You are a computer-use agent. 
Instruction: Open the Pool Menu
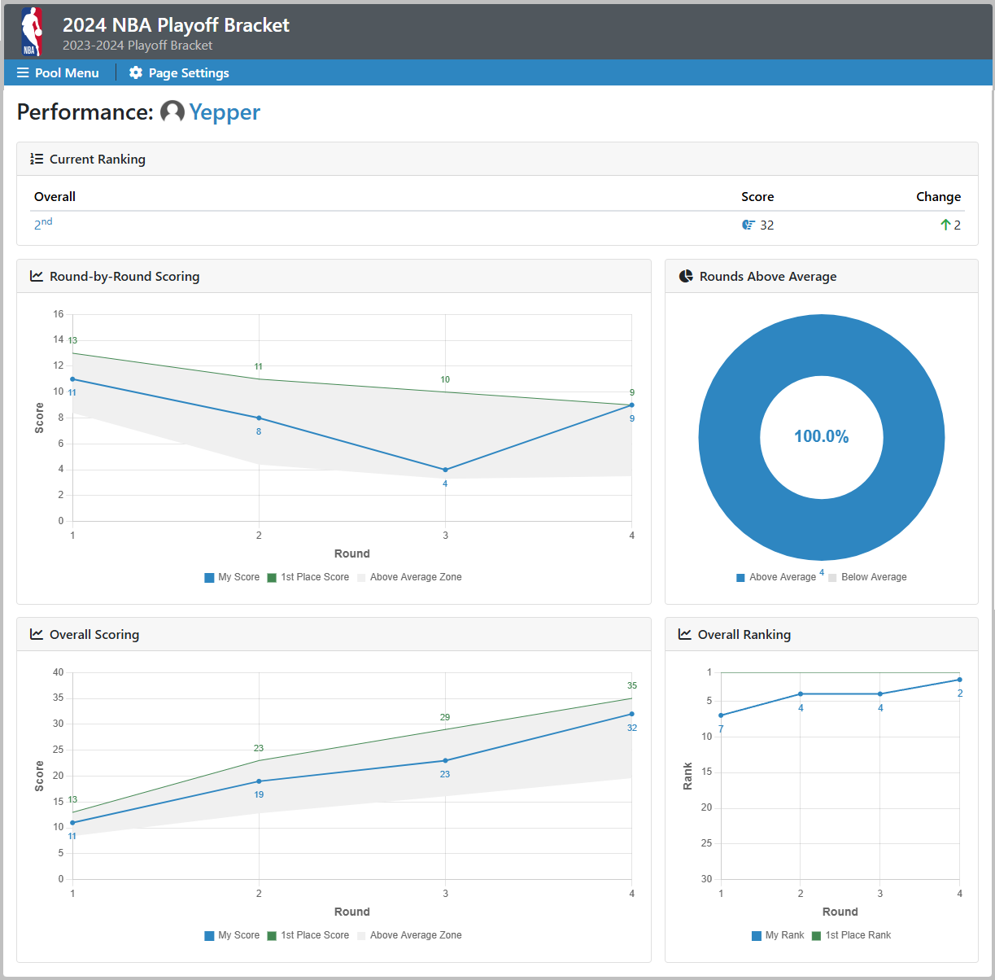58,72
